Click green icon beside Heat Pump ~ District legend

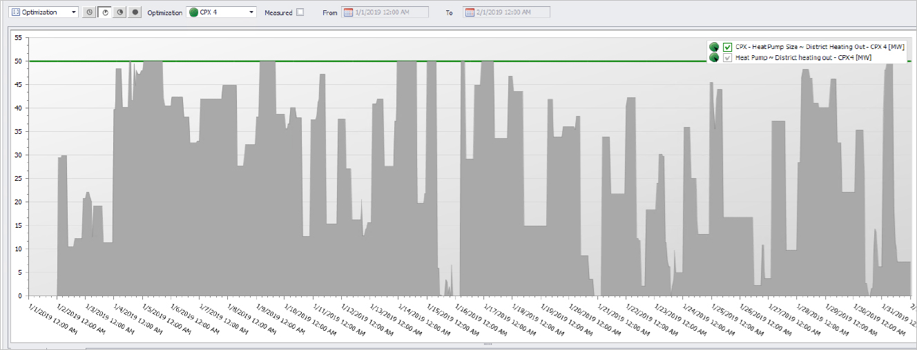(714, 58)
